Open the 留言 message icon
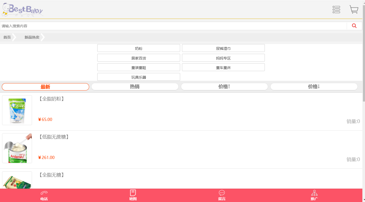The image size is (365, 202). [x=222, y=193]
